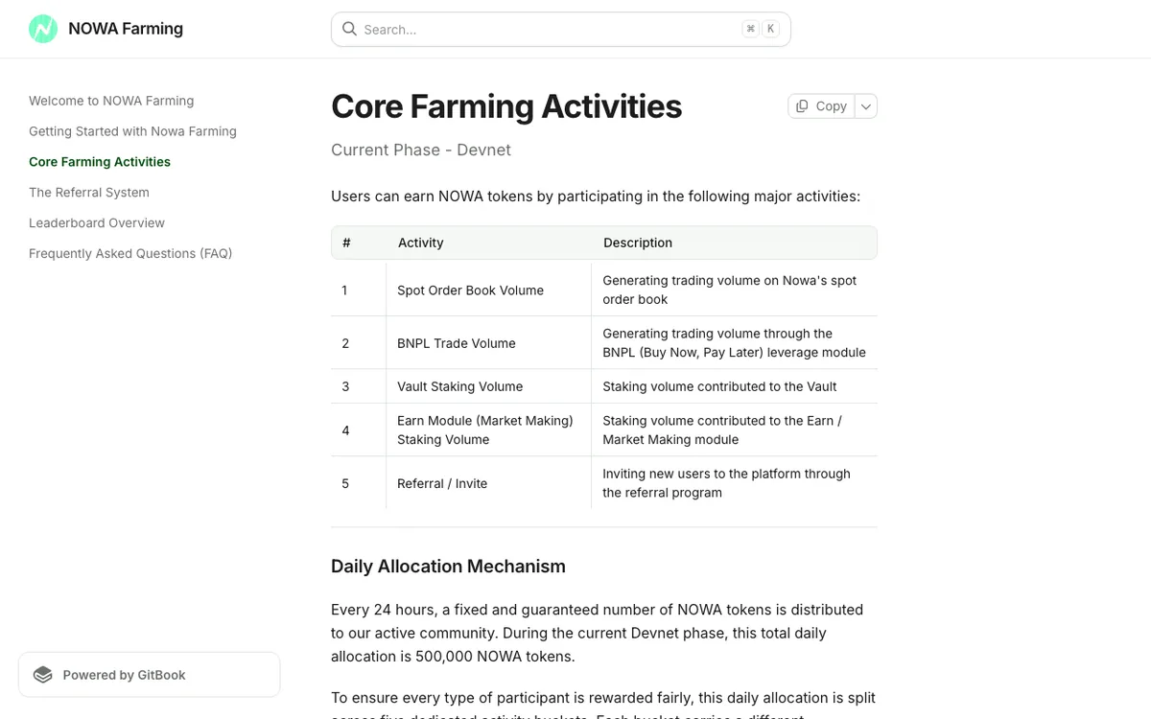Click the NOWA Farming site title
The height and width of the screenshot is (719, 1151).
[x=126, y=29]
